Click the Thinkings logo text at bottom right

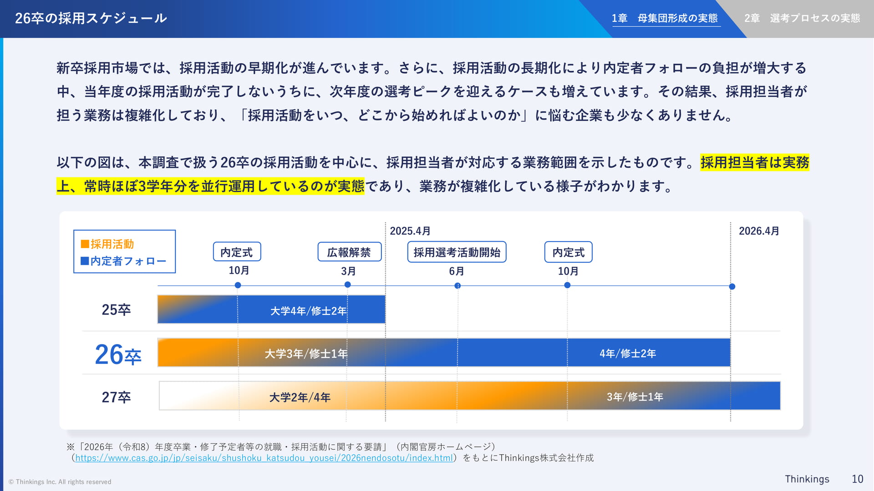(807, 479)
